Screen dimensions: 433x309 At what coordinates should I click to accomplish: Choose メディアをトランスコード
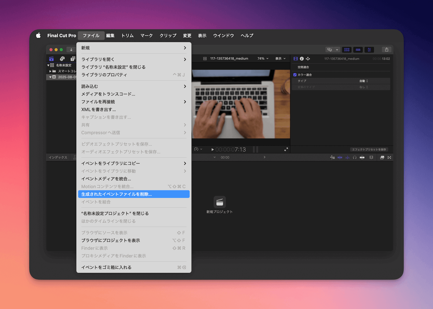click(x=134, y=94)
